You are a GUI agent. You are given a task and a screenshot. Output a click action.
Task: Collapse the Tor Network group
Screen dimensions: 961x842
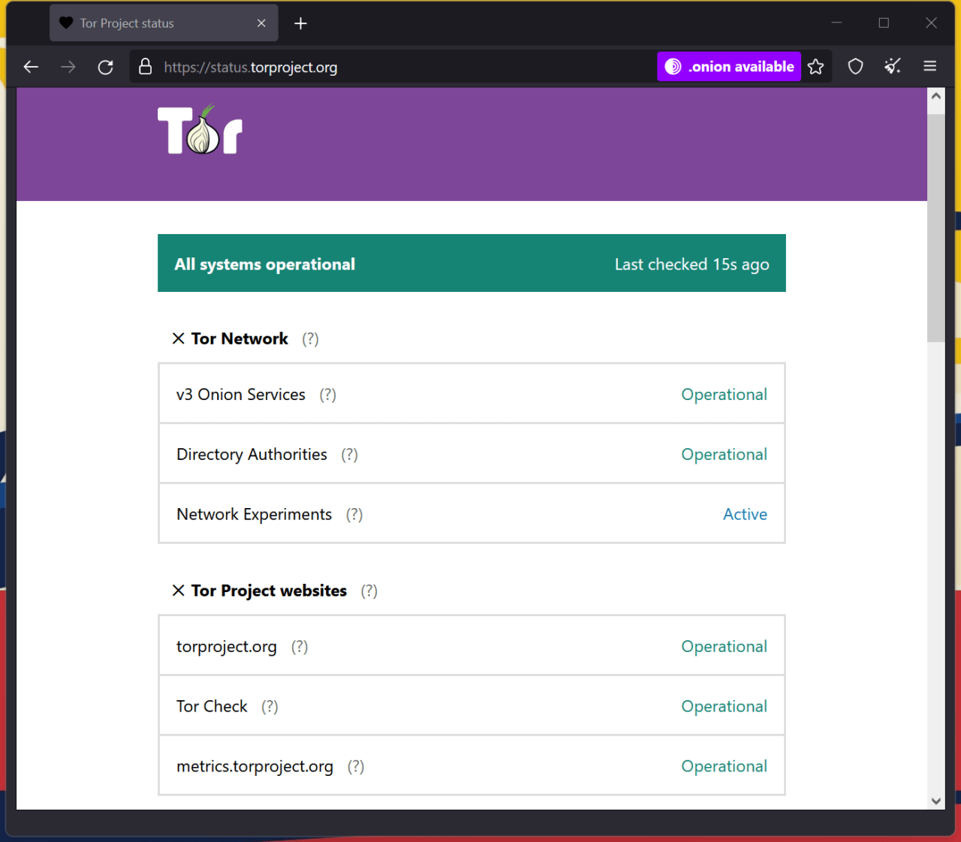tap(178, 338)
